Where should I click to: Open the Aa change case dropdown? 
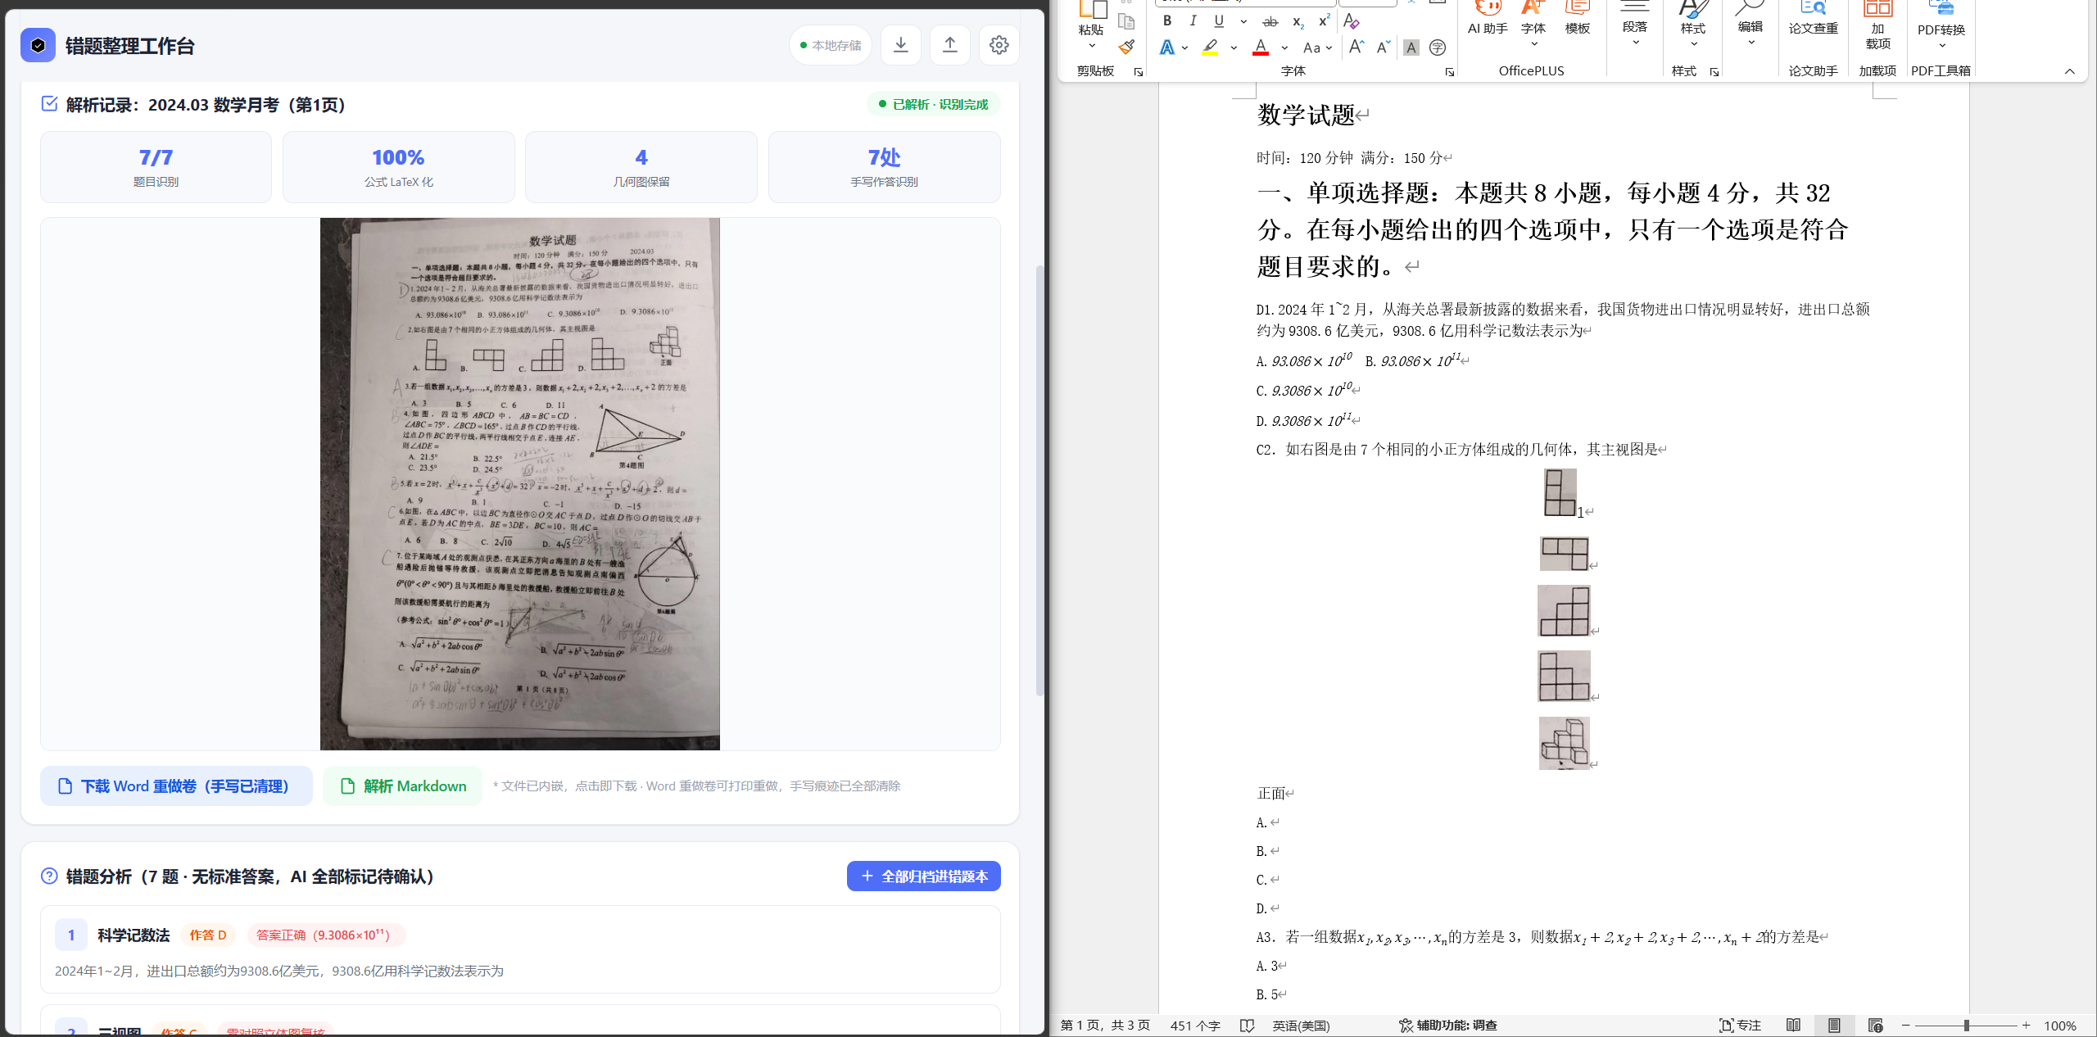pos(1318,48)
